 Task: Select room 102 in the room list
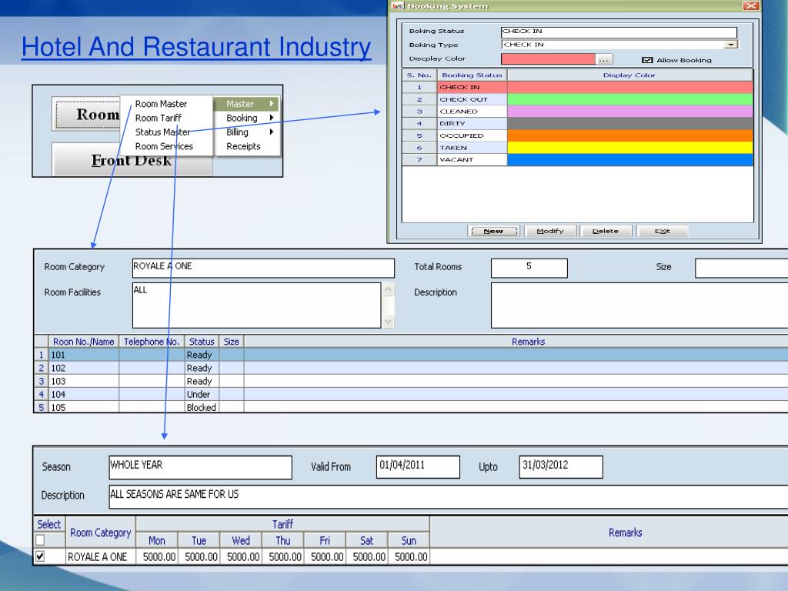[x=411, y=368]
